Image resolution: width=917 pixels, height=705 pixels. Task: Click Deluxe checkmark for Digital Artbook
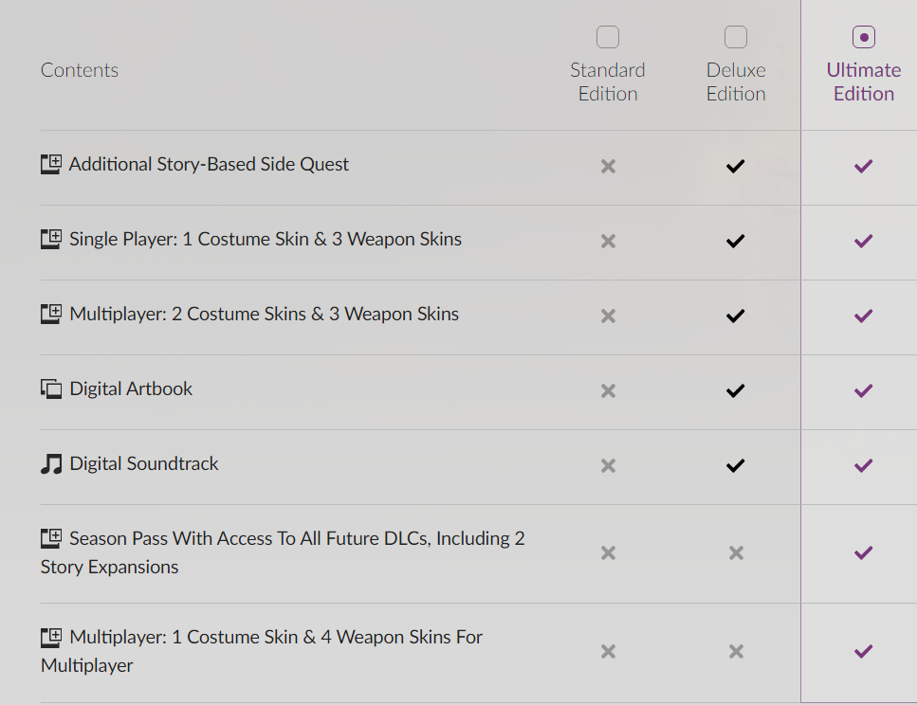pos(735,390)
